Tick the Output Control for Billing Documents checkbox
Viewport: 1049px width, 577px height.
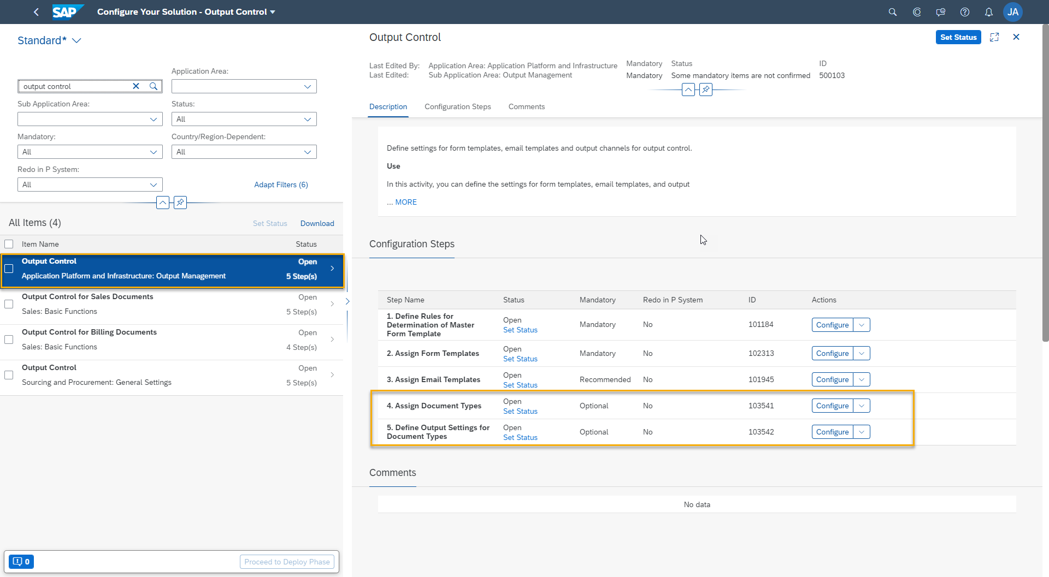pyautogui.click(x=9, y=340)
